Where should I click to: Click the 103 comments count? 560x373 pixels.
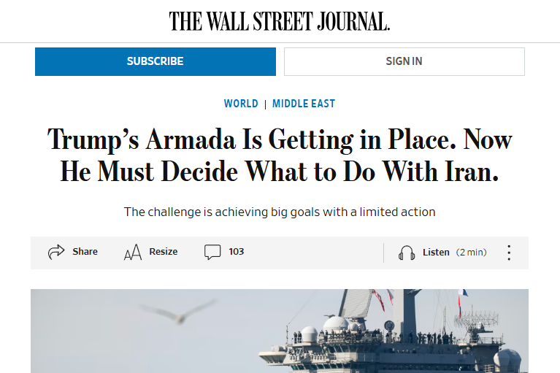[x=236, y=252]
